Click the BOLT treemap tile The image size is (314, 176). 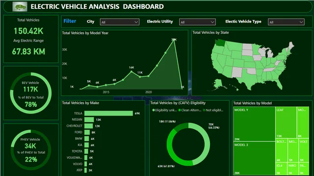tap(281, 151)
